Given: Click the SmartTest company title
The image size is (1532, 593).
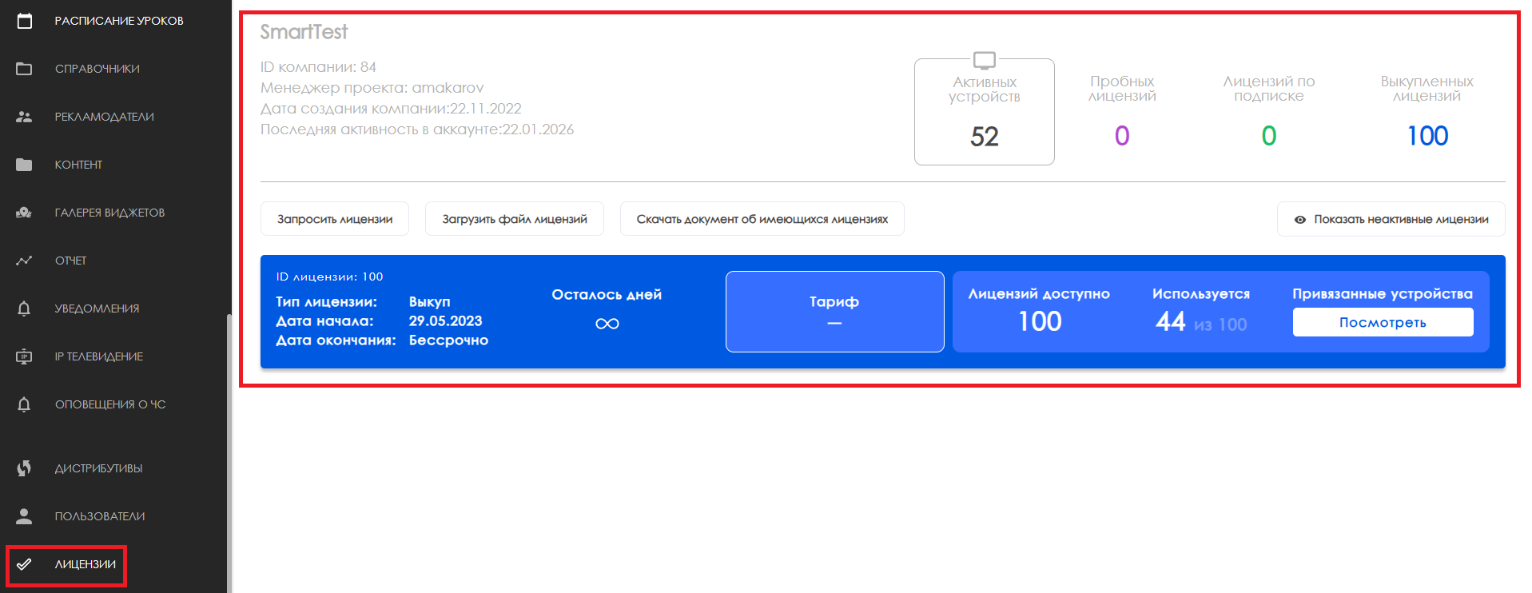Looking at the screenshot, I should pyautogui.click(x=304, y=32).
